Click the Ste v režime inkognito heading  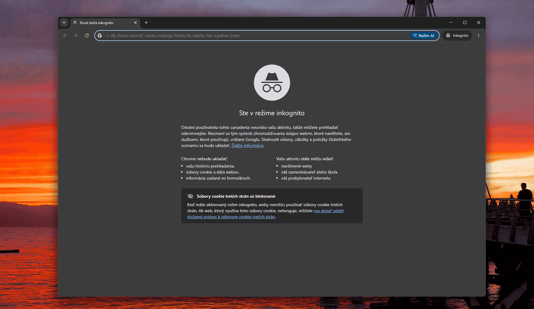pos(272,113)
